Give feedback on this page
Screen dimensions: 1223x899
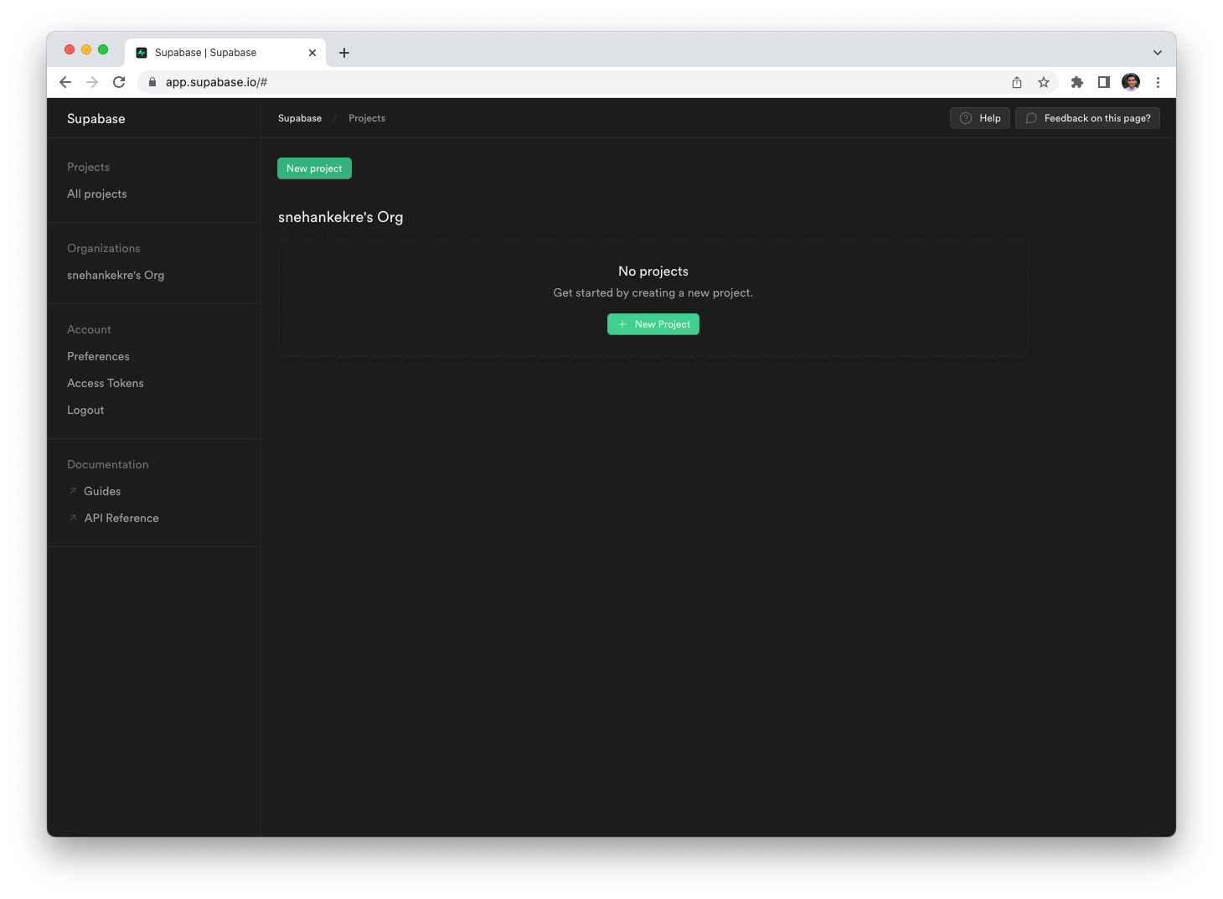[x=1087, y=118]
